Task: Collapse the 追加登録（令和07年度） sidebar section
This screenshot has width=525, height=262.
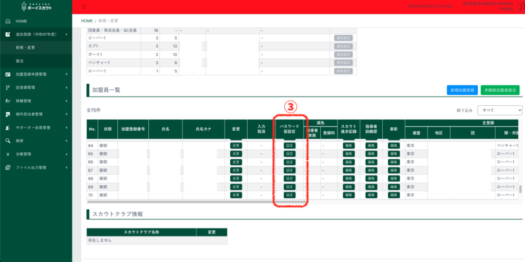Action: pos(66,35)
